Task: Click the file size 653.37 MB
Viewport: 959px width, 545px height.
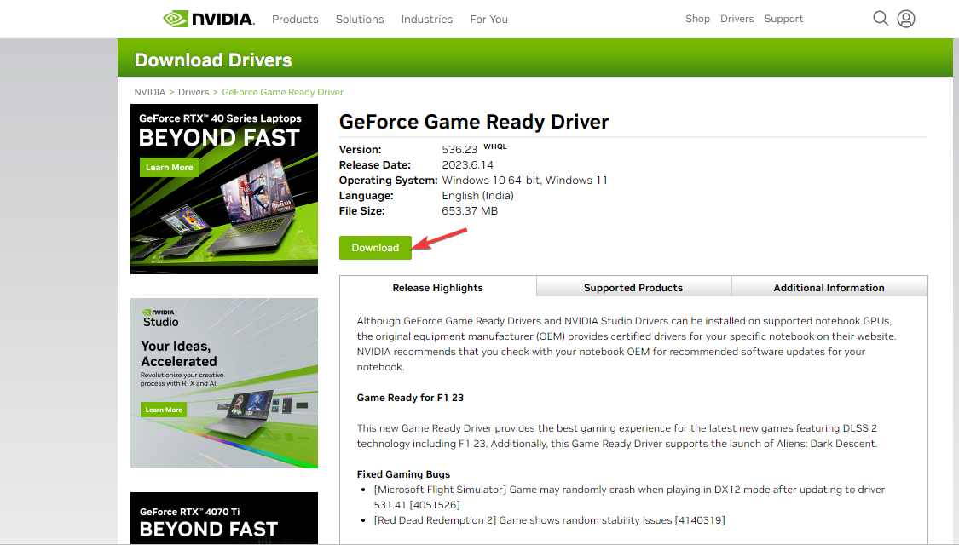Action: click(x=470, y=211)
